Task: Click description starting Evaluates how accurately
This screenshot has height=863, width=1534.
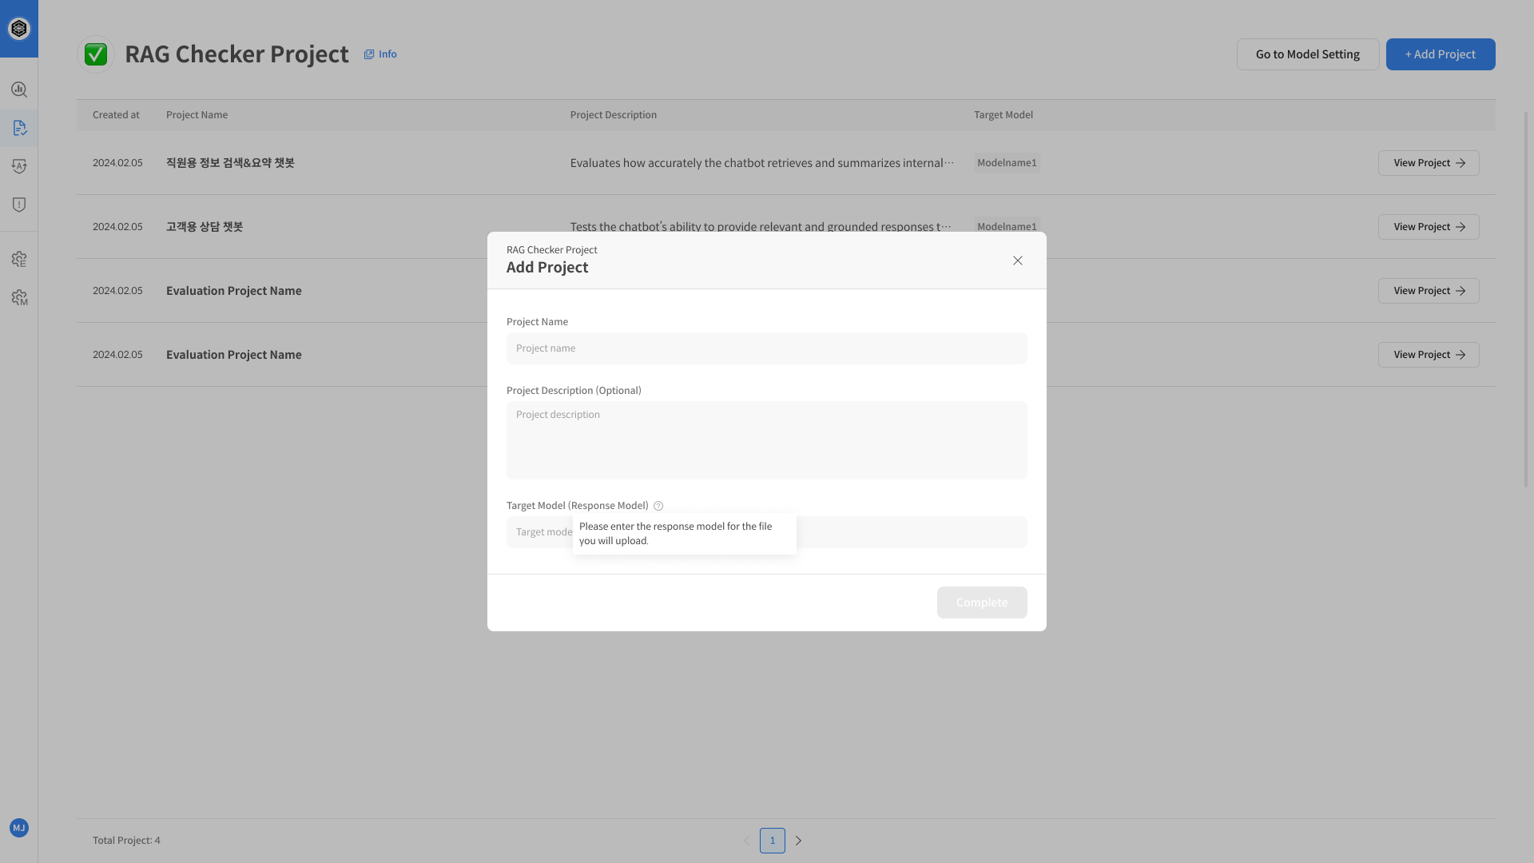Action: coord(762,163)
